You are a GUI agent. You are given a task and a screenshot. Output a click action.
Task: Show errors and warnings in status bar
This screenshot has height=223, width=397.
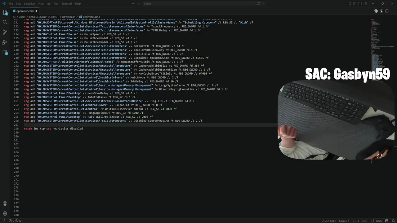pos(15,221)
